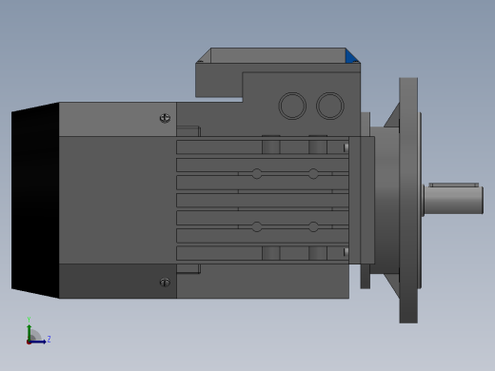Image resolution: width=495 pixels, height=371 pixels.
Task: Select the key on top of the shaft
Action: [454, 185]
